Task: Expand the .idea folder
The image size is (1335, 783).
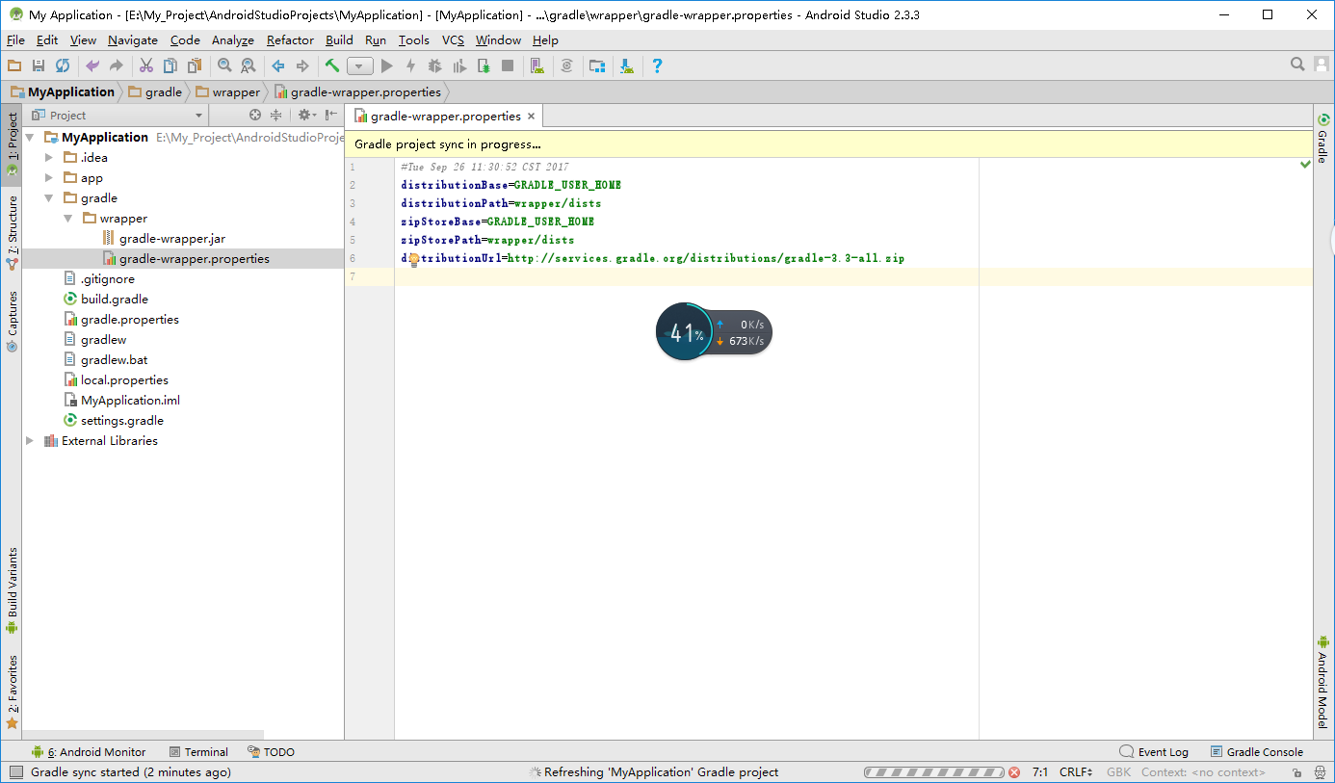Action: click(x=49, y=157)
